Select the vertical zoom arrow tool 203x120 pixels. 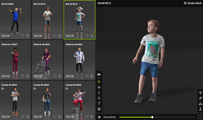click(99, 93)
